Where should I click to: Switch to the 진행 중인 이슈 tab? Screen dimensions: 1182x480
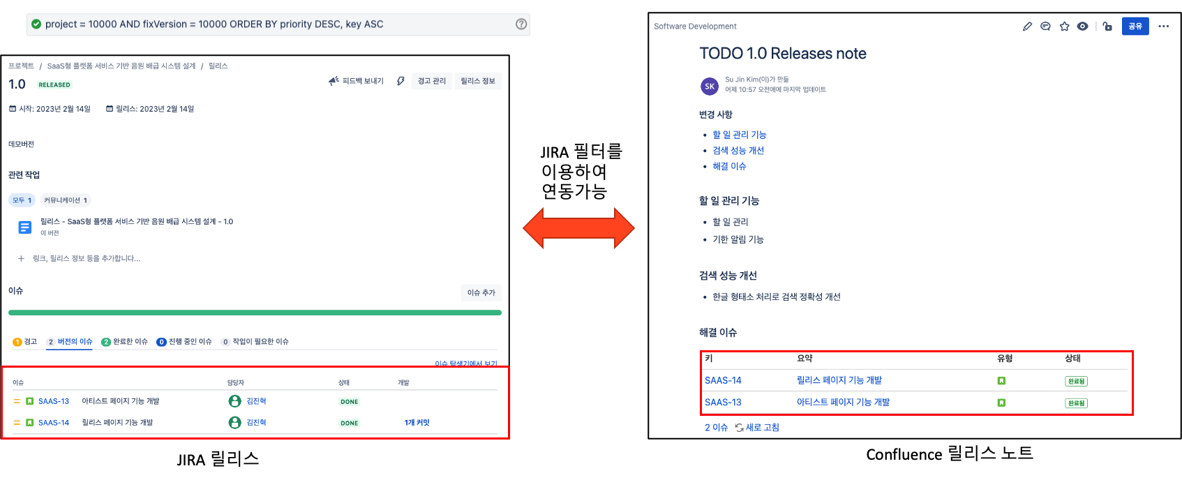pos(184,342)
